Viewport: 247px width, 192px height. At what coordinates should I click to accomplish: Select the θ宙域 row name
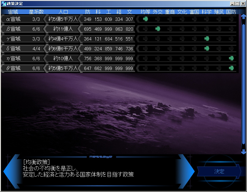[x=13, y=68]
